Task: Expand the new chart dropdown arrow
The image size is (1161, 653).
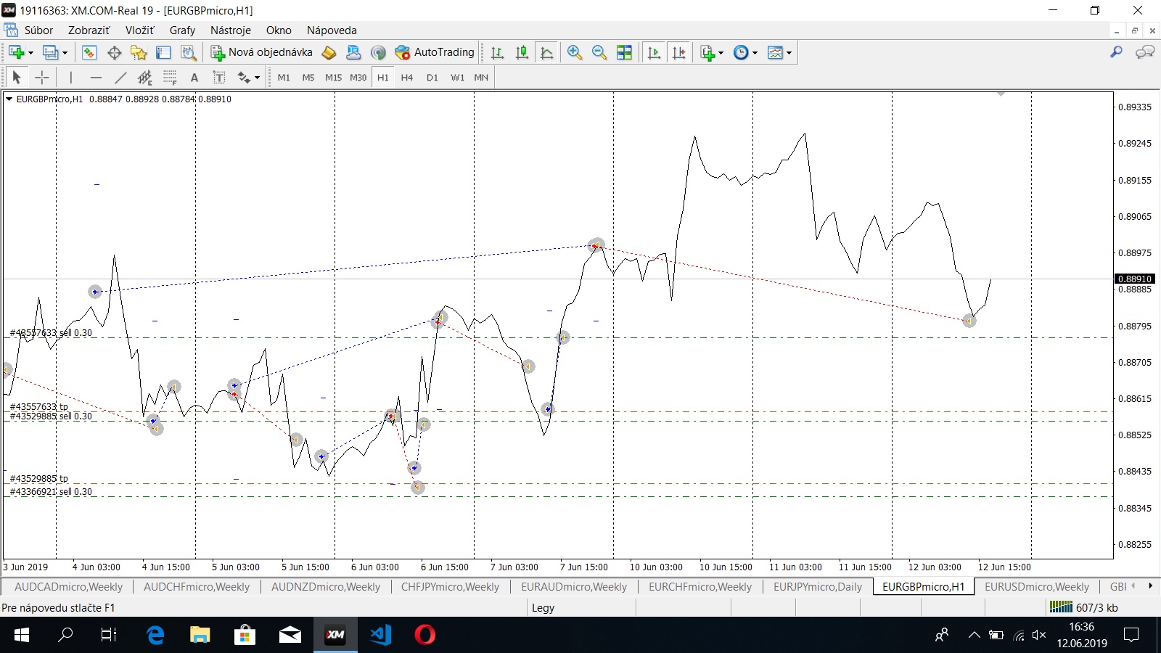Action: pos(30,52)
